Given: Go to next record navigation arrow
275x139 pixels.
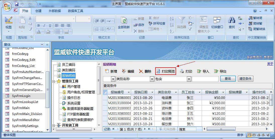Looking at the screenshot, I should tap(145, 129).
